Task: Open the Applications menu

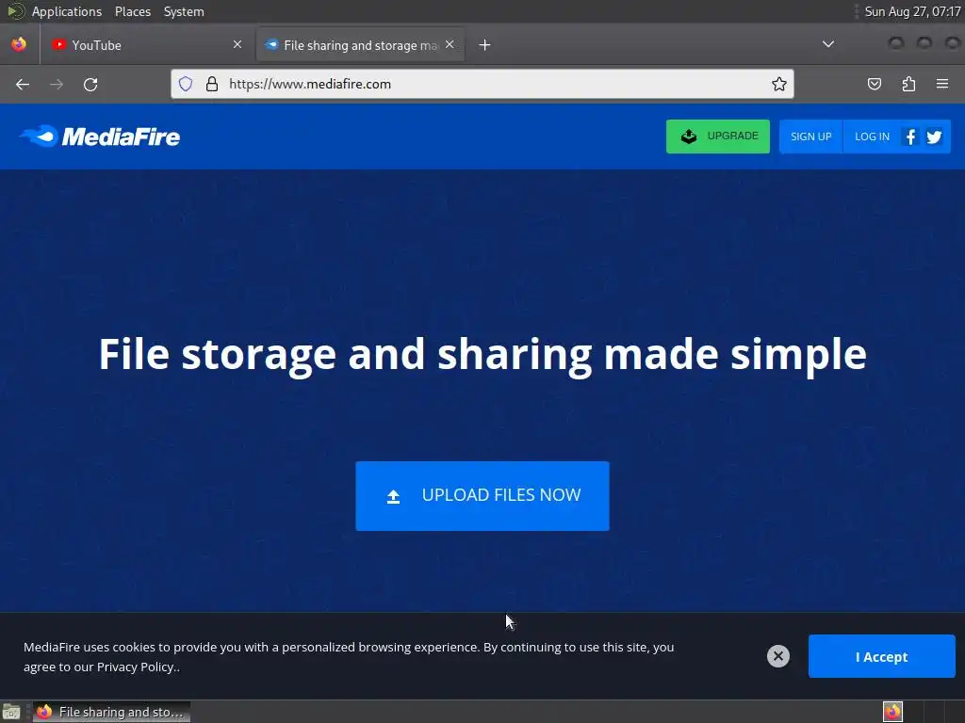Action: click(67, 11)
